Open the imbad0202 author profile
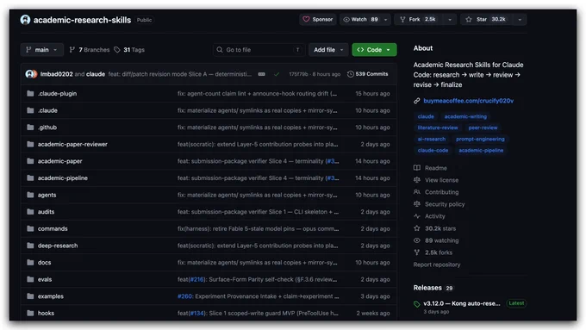Image resolution: width=586 pixels, height=330 pixels. [56, 74]
